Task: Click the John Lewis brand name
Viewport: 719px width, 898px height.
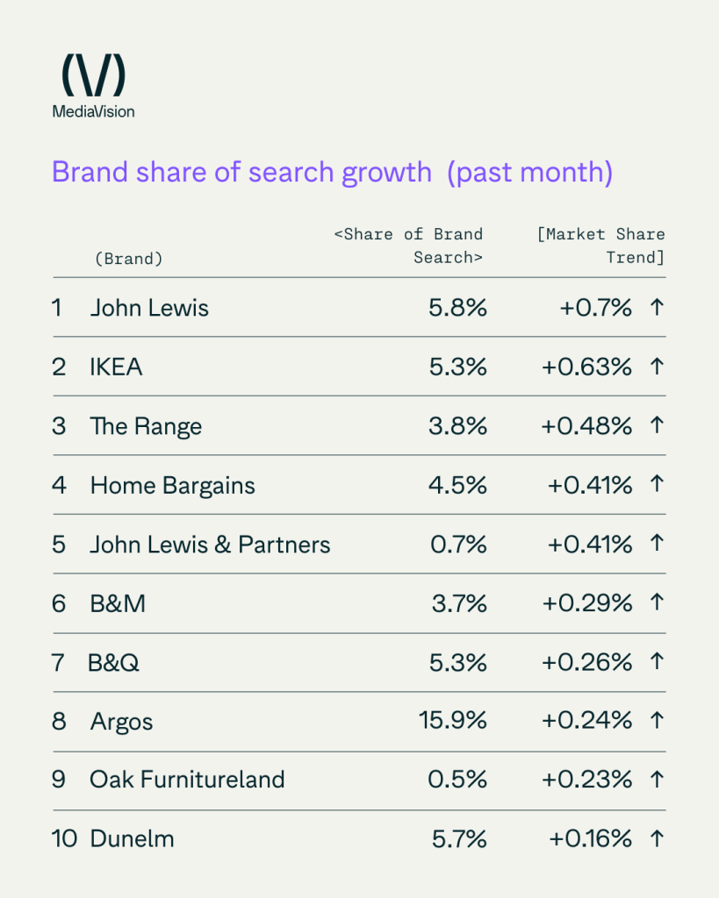Action: coord(149,308)
